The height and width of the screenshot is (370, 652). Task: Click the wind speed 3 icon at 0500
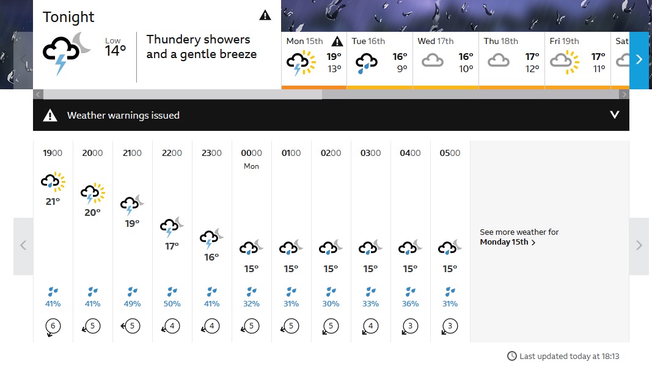pyautogui.click(x=449, y=327)
